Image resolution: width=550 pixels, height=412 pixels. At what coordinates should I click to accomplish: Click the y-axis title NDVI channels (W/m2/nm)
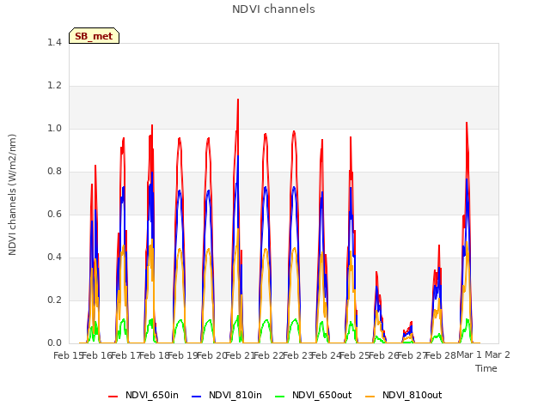click(12, 195)
